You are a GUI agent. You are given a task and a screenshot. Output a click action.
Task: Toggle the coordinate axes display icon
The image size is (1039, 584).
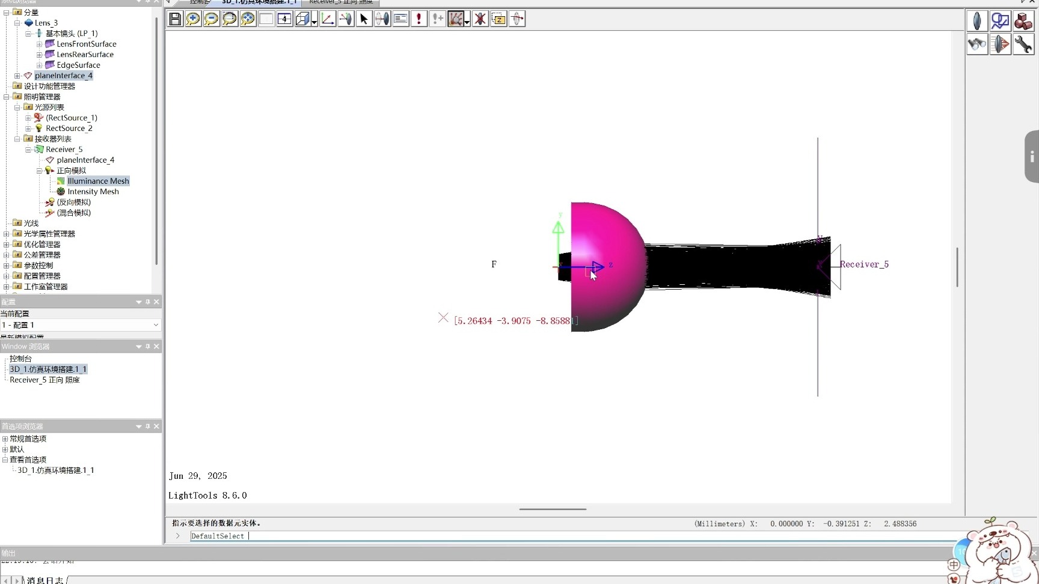(328, 19)
